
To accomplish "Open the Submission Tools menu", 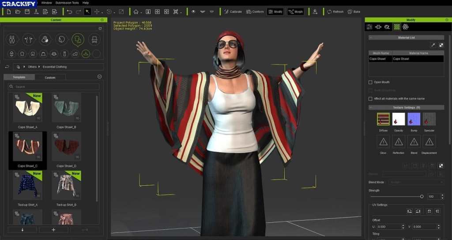I will click(x=67, y=3).
